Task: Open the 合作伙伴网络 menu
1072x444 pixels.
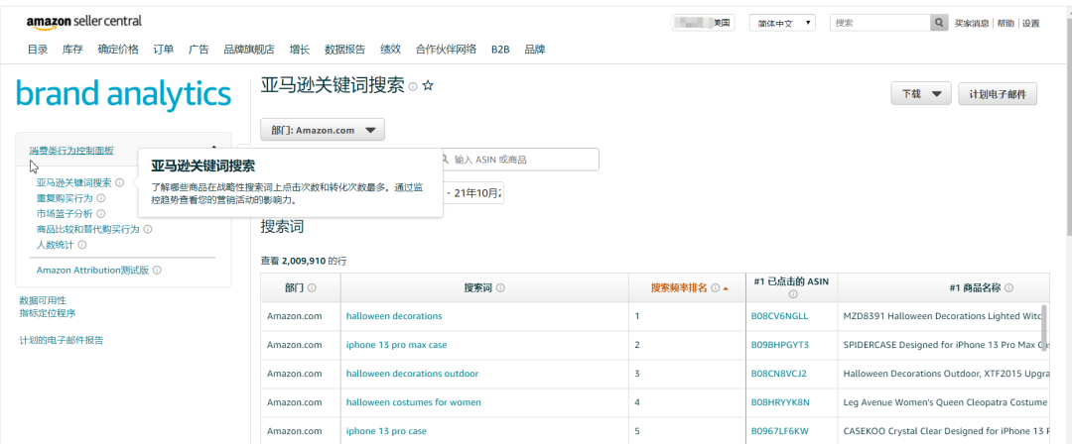Action: coord(446,50)
